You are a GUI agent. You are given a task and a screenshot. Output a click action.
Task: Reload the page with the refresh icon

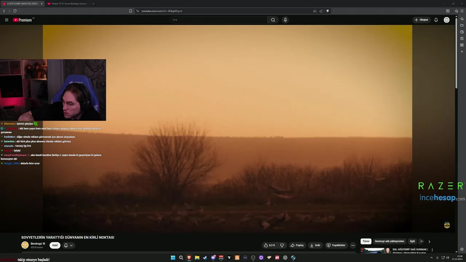pos(15,11)
